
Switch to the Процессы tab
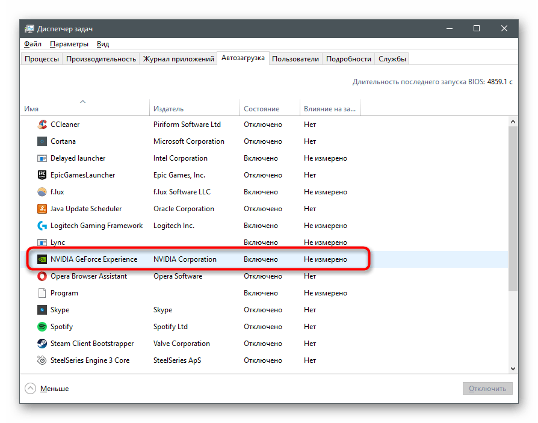coord(42,59)
